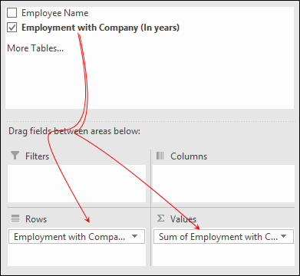This screenshot has height=276, width=300.
Task: Check the Employee Name field checkbox
Action: [x=12, y=12]
